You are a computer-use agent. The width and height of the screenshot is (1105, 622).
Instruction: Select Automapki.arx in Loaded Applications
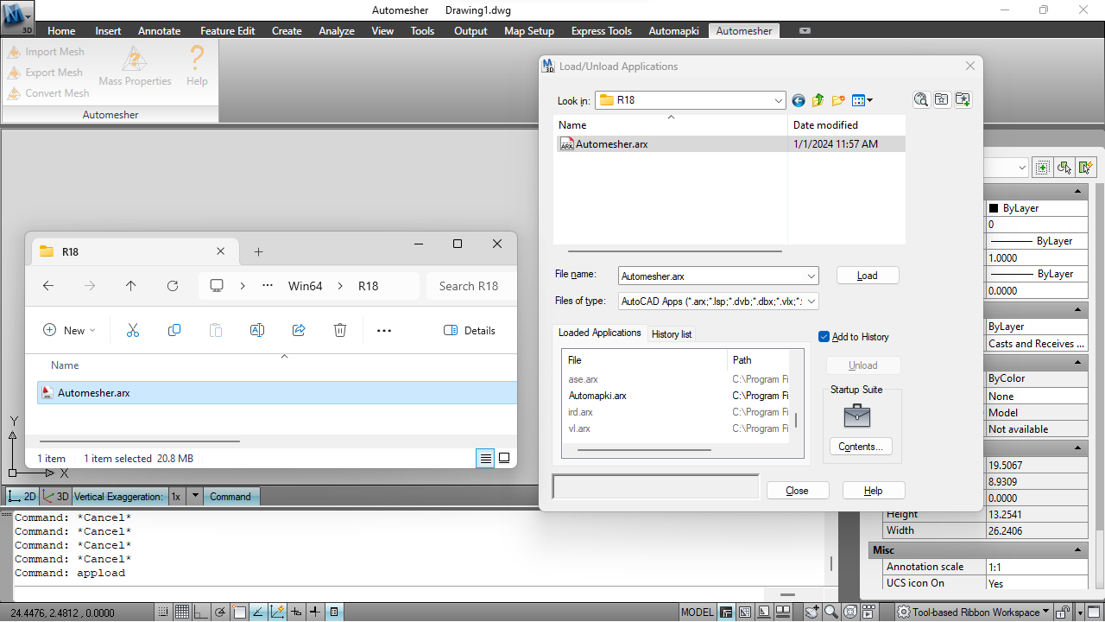tap(597, 396)
